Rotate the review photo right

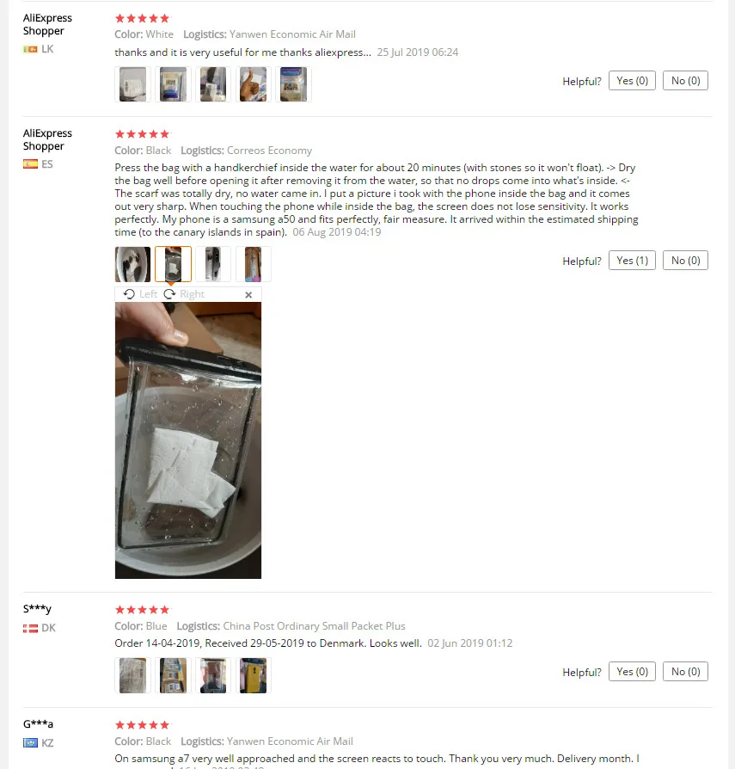coord(184,294)
